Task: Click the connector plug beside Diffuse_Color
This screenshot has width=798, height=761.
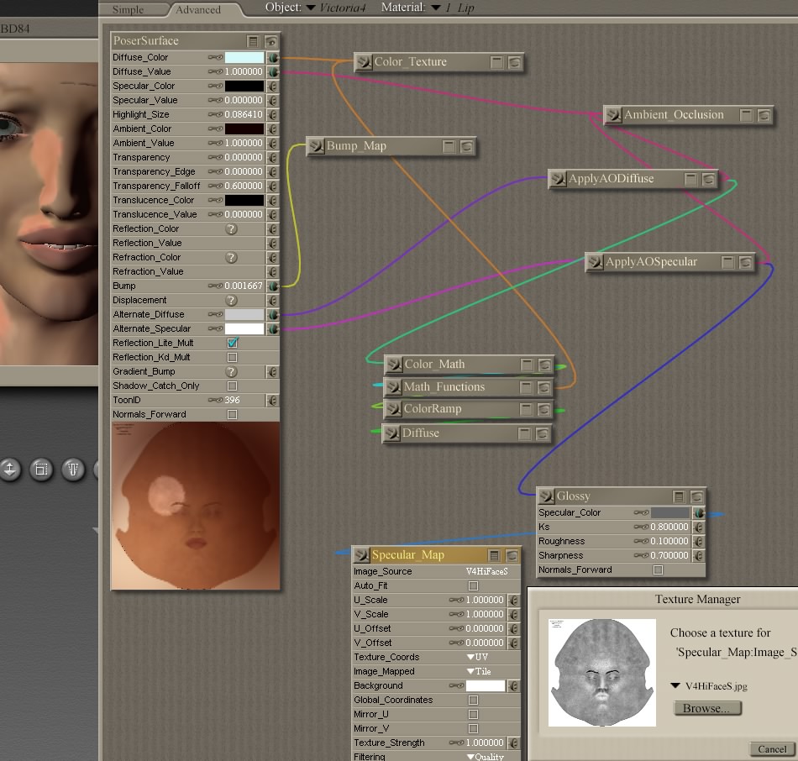Action: pos(272,58)
